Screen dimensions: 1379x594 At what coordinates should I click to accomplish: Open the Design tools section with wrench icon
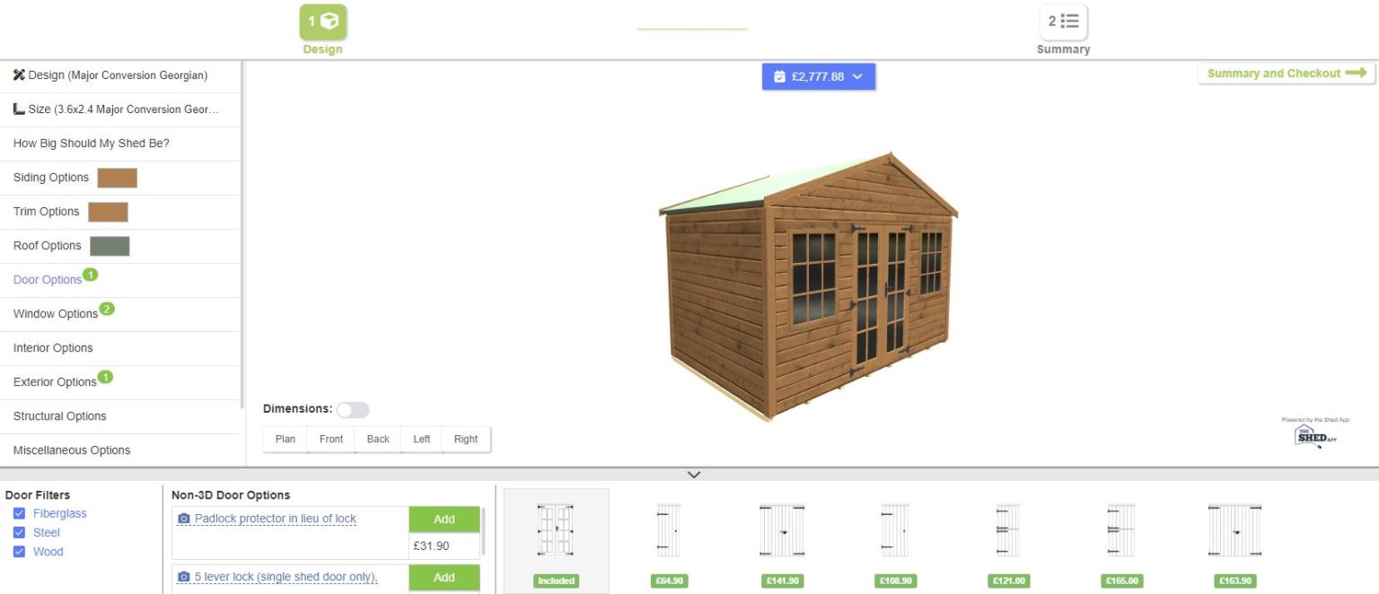click(x=19, y=74)
